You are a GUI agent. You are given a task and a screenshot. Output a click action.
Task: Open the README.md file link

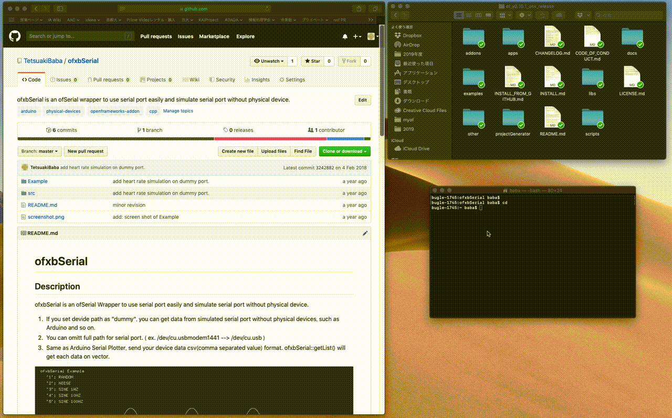point(43,205)
